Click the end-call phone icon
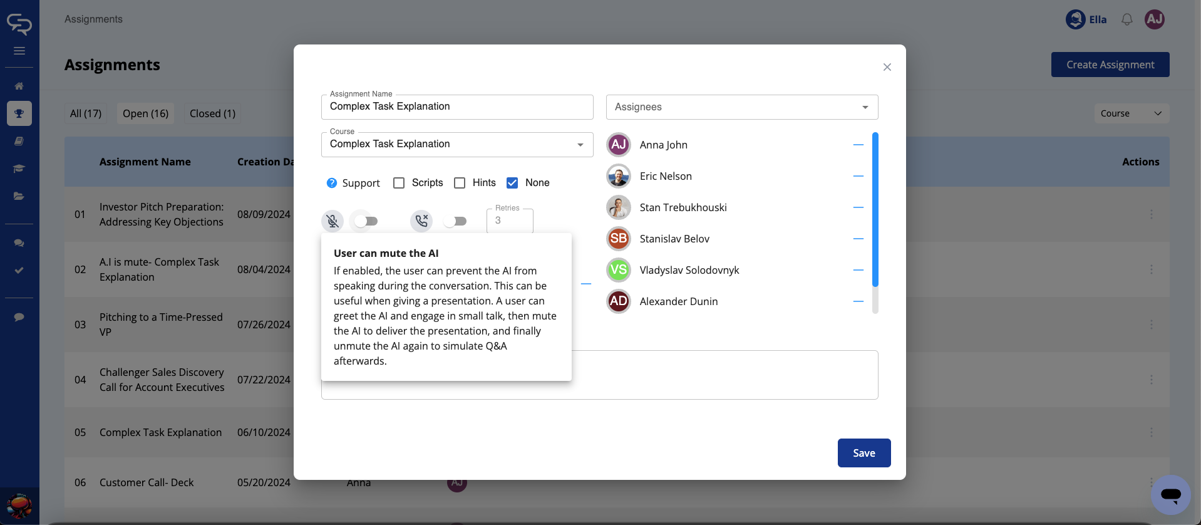The width and height of the screenshot is (1201, 525). pyautogui.click(x=421, y=221)
